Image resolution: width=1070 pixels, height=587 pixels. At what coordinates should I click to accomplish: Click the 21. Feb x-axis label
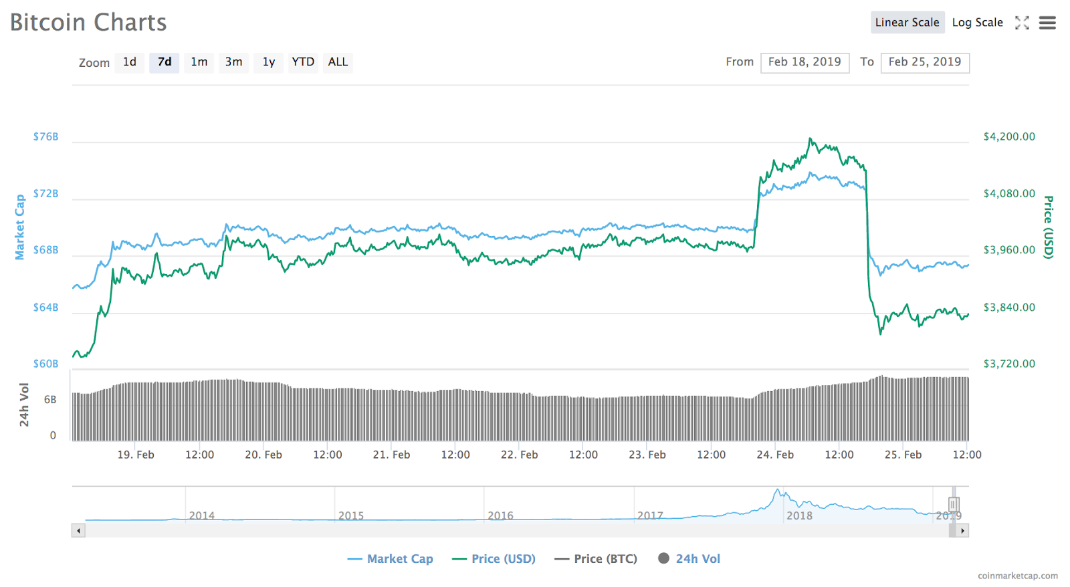click(x=392, y=455)
